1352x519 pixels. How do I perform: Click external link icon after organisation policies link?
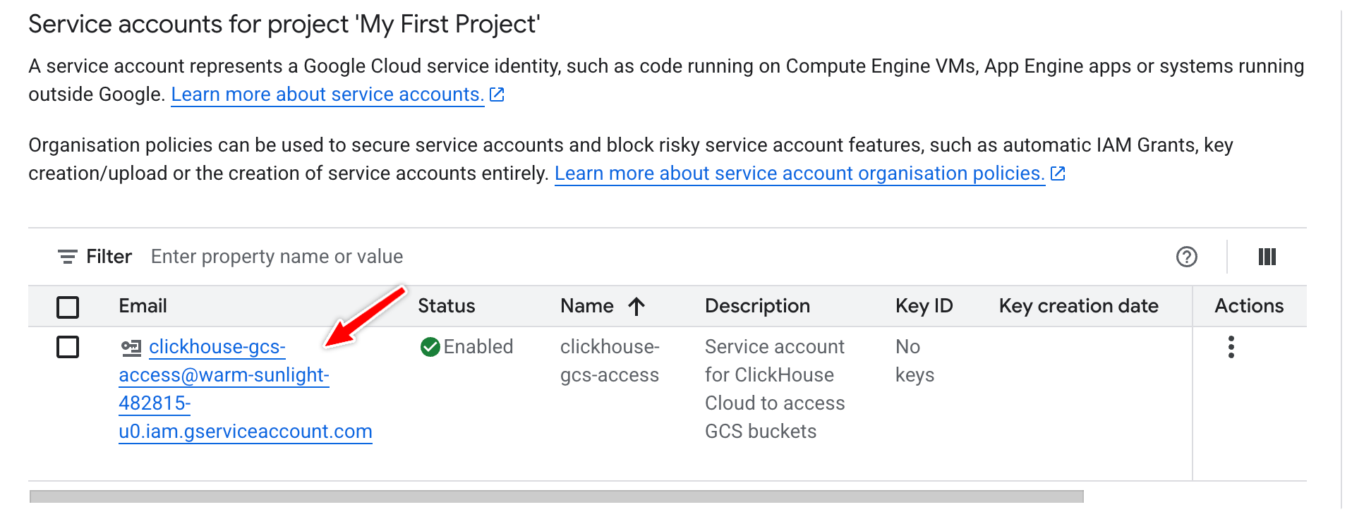(1057, 173)
